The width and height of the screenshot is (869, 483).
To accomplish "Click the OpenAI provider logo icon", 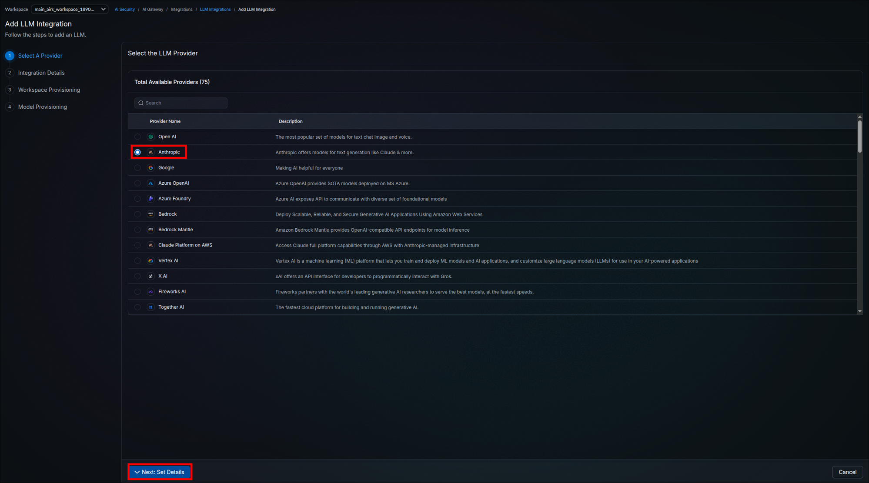I will [x=150, y=137].
